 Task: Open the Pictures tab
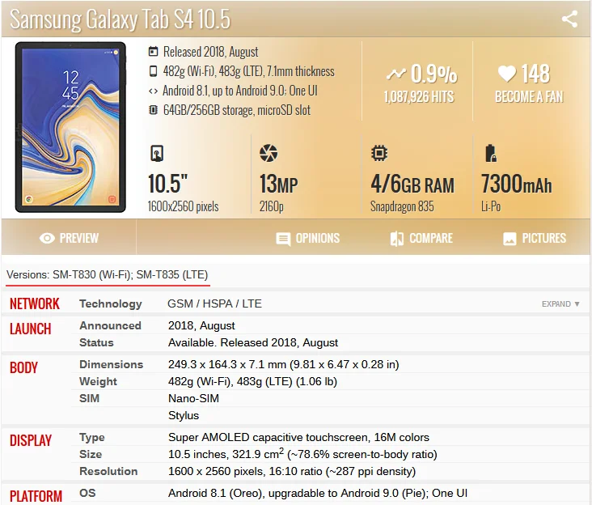pos(535,238)
